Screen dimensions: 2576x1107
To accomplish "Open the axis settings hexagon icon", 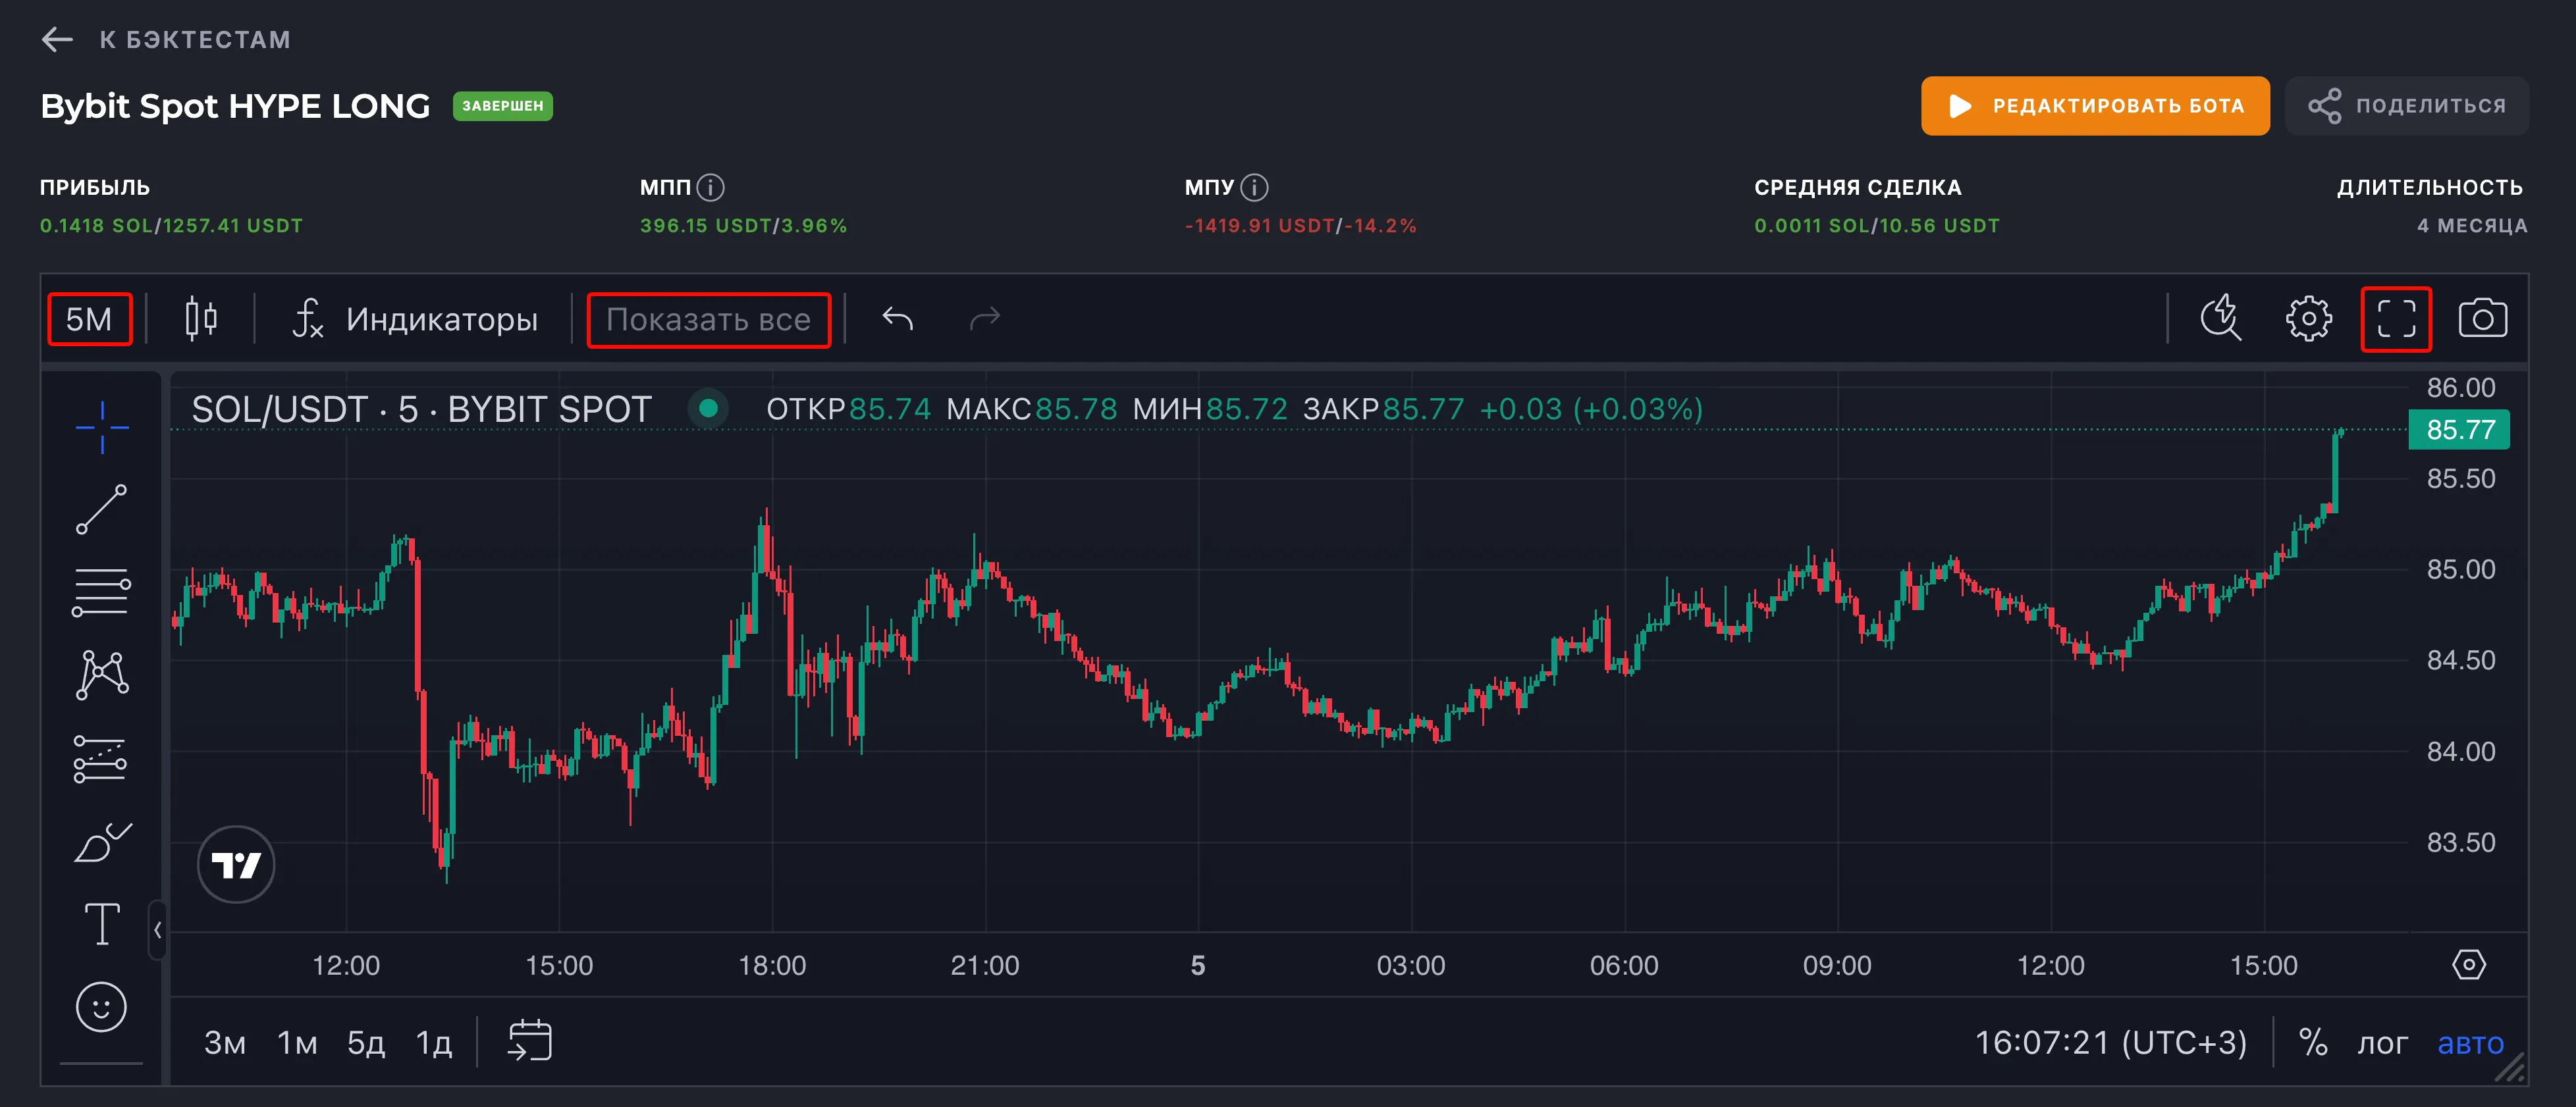I will [2469, 965].
